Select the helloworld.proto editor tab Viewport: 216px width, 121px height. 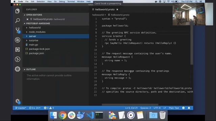tap(105, 9)
